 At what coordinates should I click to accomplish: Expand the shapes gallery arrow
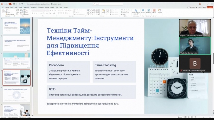tap(100, 12)
